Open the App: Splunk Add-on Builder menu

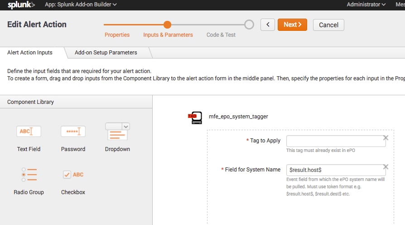tap(81, 5)
